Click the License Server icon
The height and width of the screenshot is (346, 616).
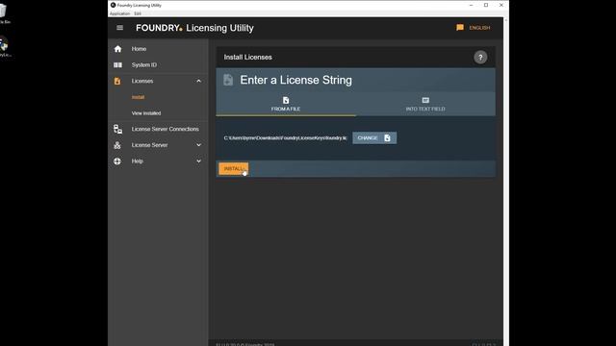[x=117, y=145]
